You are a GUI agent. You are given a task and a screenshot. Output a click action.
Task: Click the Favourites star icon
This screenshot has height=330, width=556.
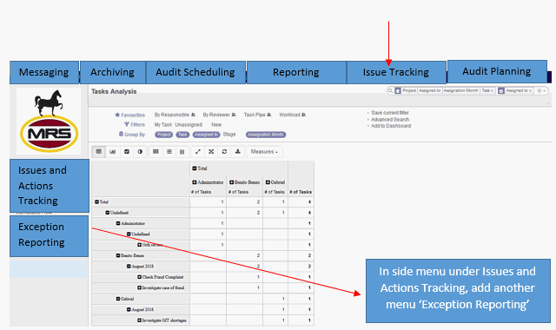(x=117, y=115)
